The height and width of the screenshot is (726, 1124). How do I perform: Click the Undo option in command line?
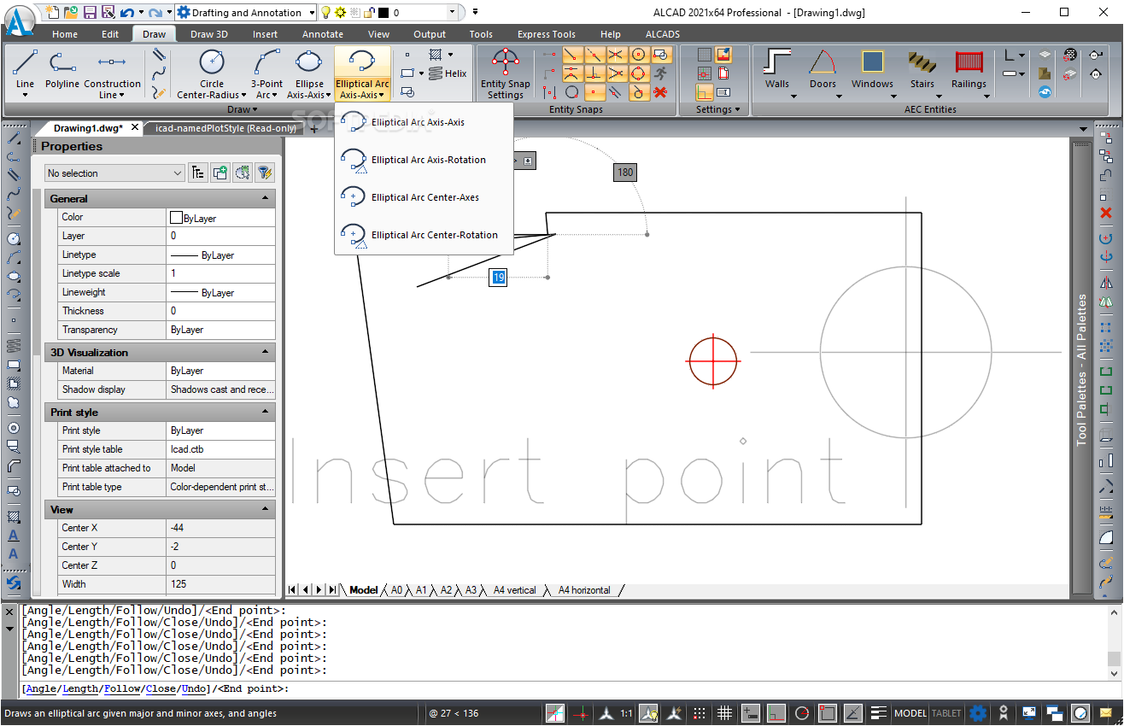point(194,688)
